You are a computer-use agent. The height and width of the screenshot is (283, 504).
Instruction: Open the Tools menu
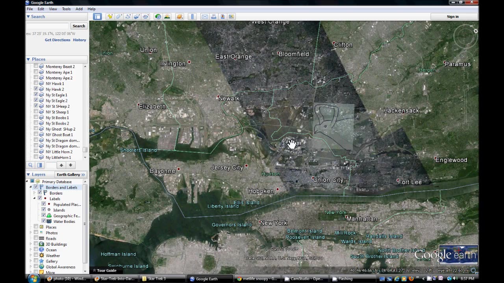click(66, 9)
